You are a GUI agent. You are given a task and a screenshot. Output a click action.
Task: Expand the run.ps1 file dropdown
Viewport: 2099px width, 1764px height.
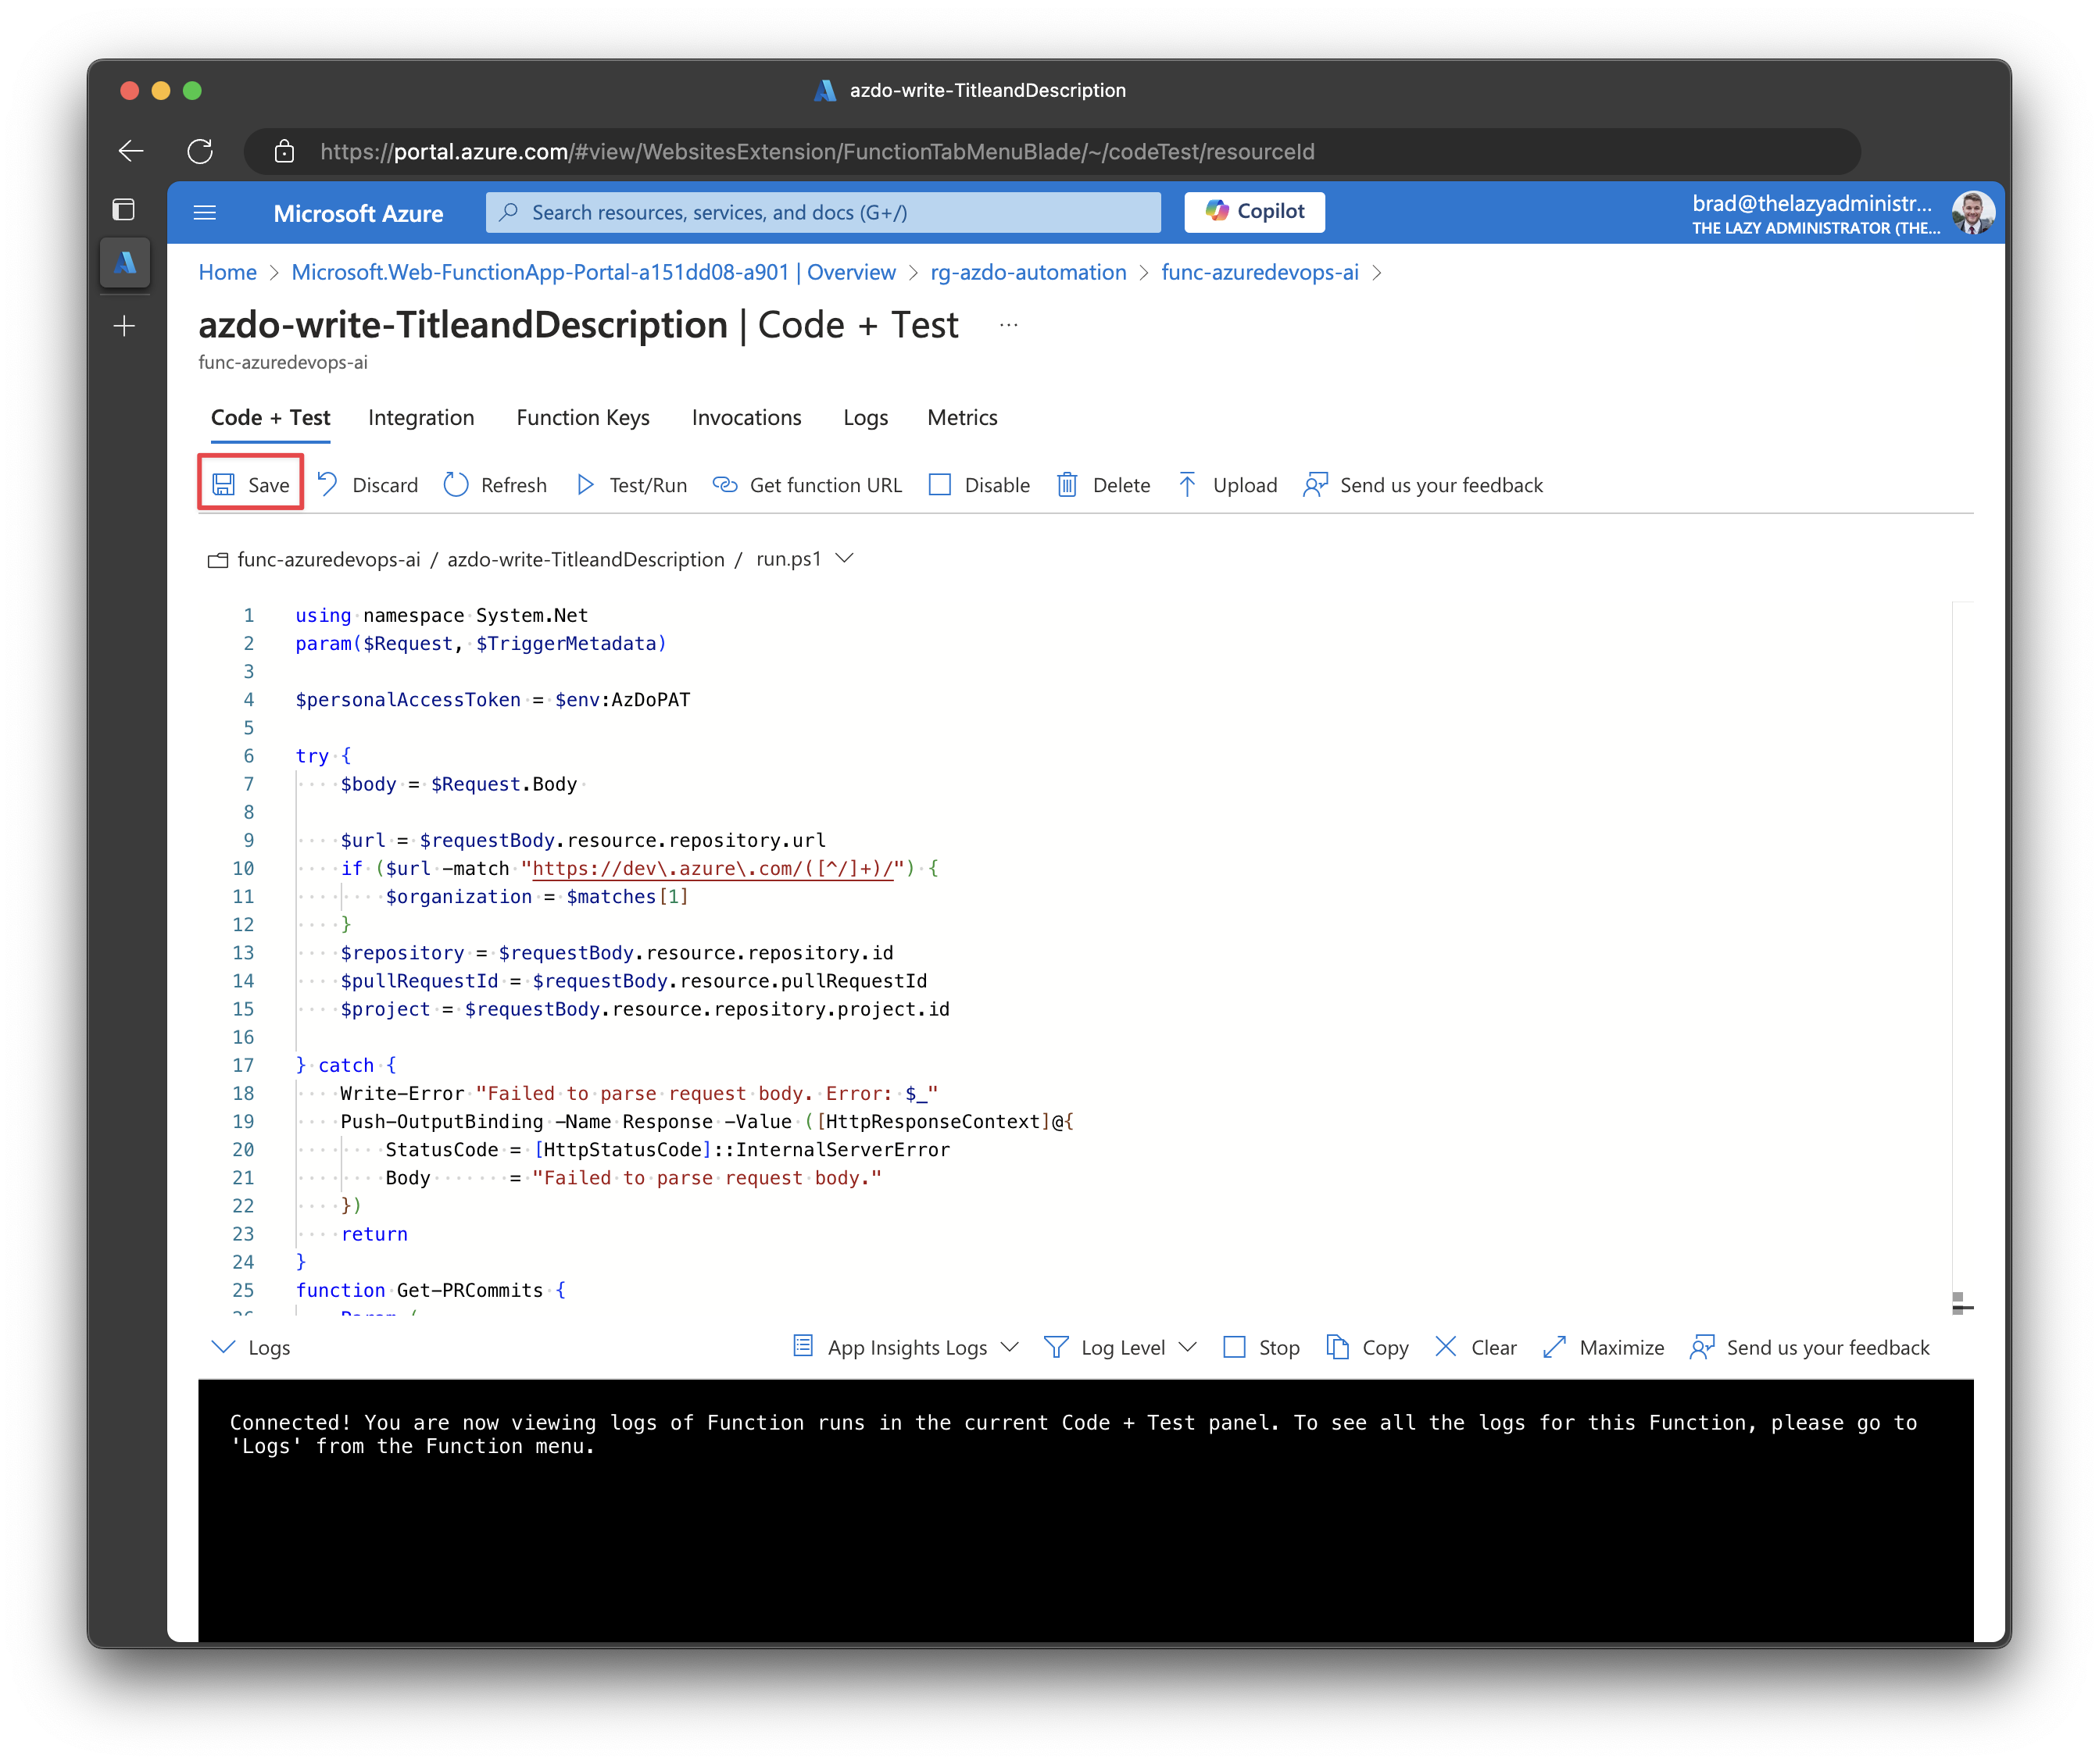click(845, 559)
